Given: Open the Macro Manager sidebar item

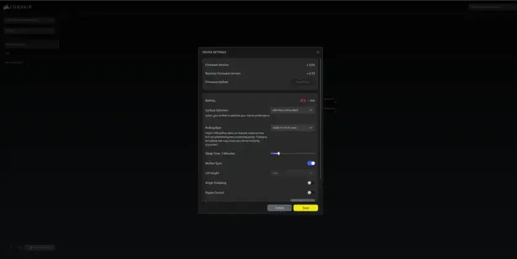Looking at the screenshot, I should click(x=14, y=62).
